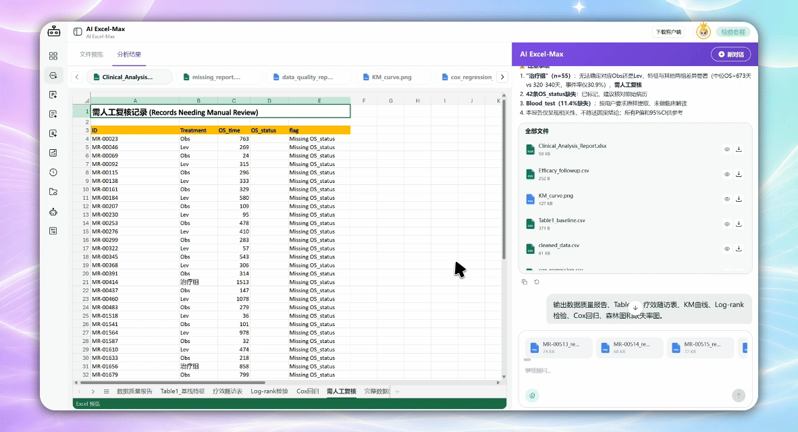Click in the 继续提问 chat input field

pyautogui.click(x=635, y=371)
